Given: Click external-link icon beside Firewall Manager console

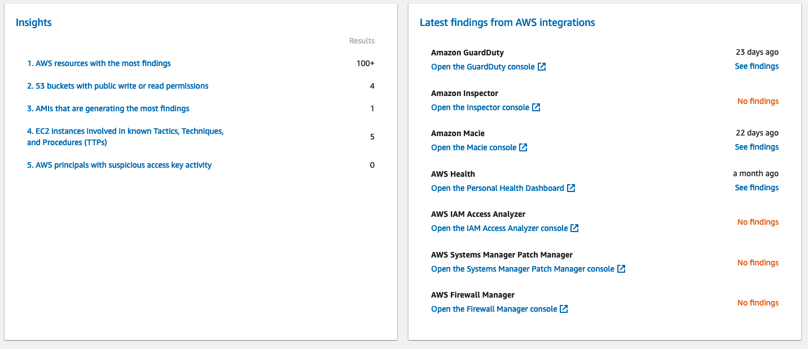Looking at the screenshot, I should coord(564,309).
